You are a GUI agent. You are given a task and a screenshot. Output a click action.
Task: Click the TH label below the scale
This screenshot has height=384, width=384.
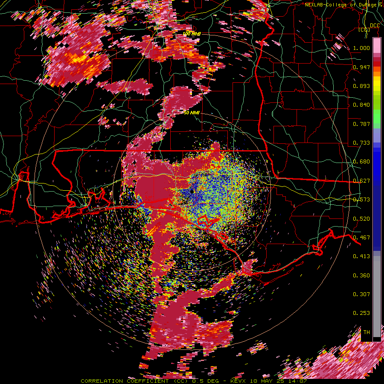tap(367, 332)
